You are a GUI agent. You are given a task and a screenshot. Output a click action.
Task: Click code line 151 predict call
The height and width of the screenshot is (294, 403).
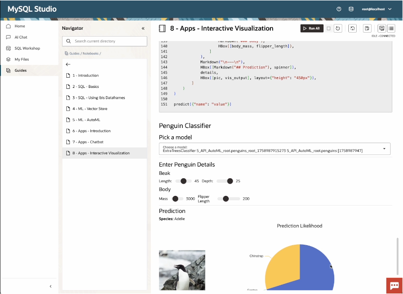coord(202,104)
